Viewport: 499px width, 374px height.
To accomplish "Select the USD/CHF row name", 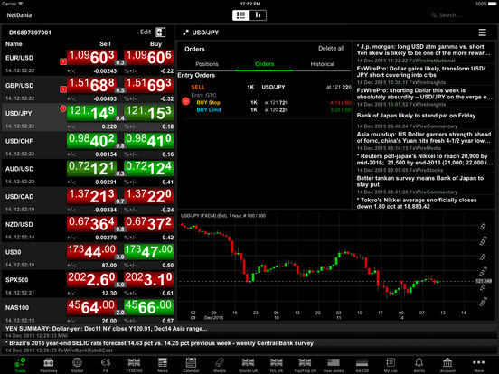I will pos(19,141).
